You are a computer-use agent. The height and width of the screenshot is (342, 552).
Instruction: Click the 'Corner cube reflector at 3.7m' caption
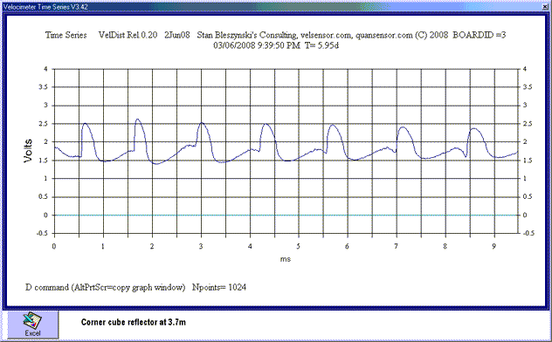coord(134,322)
